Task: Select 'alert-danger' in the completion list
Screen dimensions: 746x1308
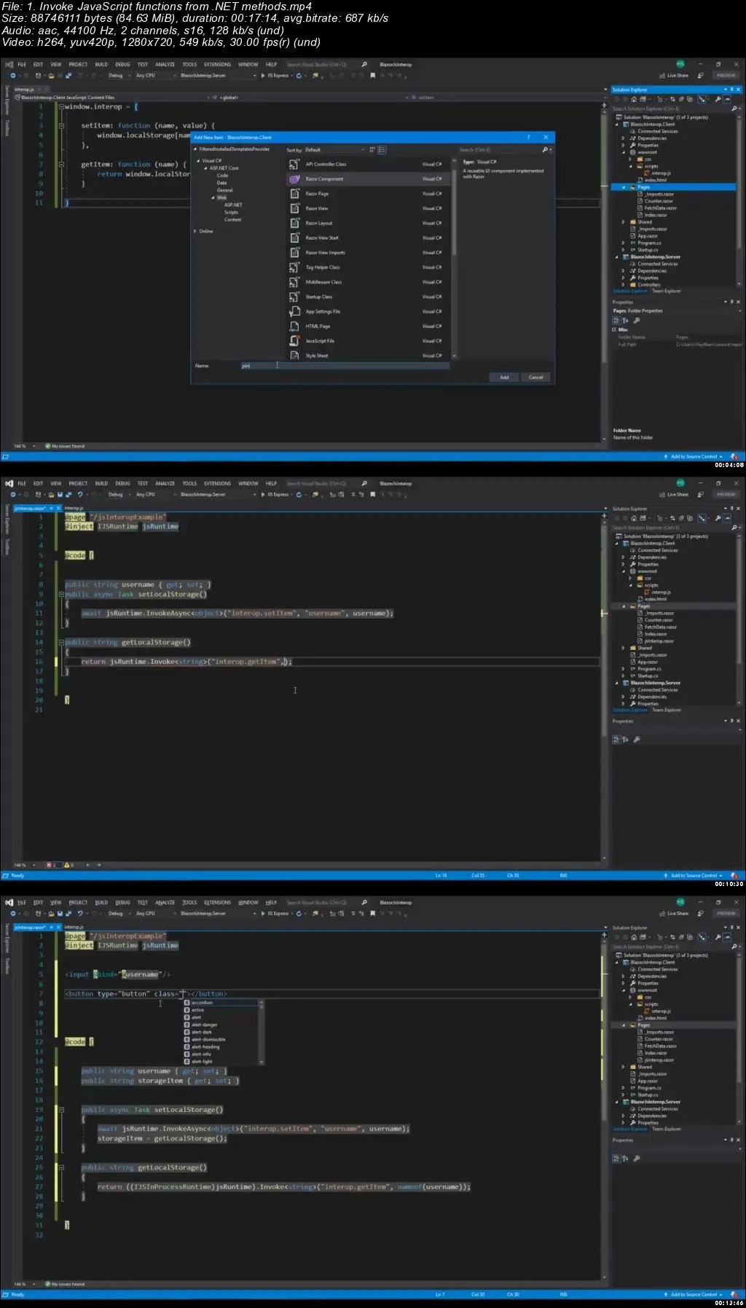Action: tap(221, 1025)
